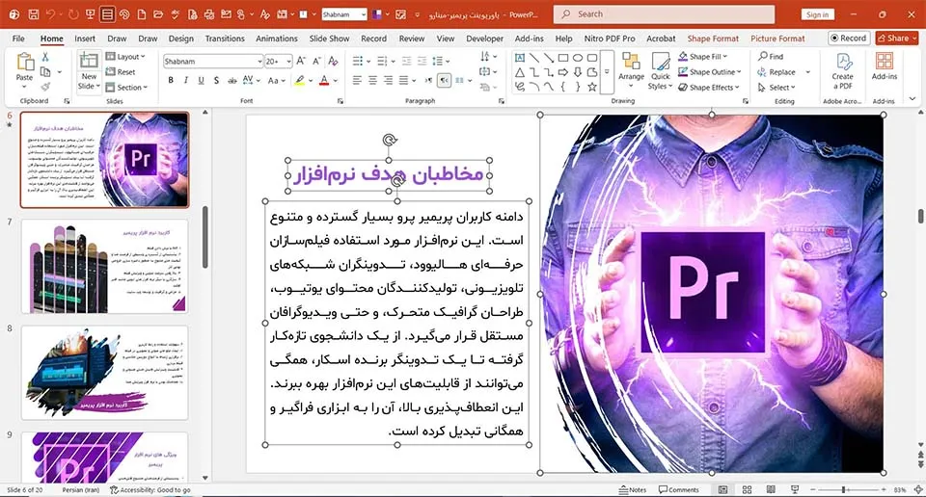Switch to the Picture Format tab
The image size is (926, 497).
pyautogui.click(x=777, y=39)
